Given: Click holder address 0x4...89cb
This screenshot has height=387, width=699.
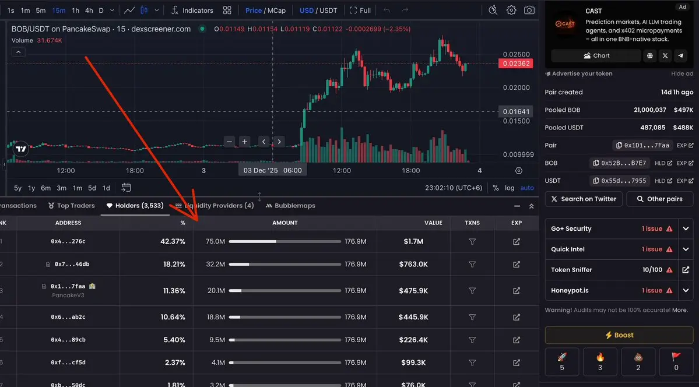Looking at the screenshot, I should click(68, 340).
